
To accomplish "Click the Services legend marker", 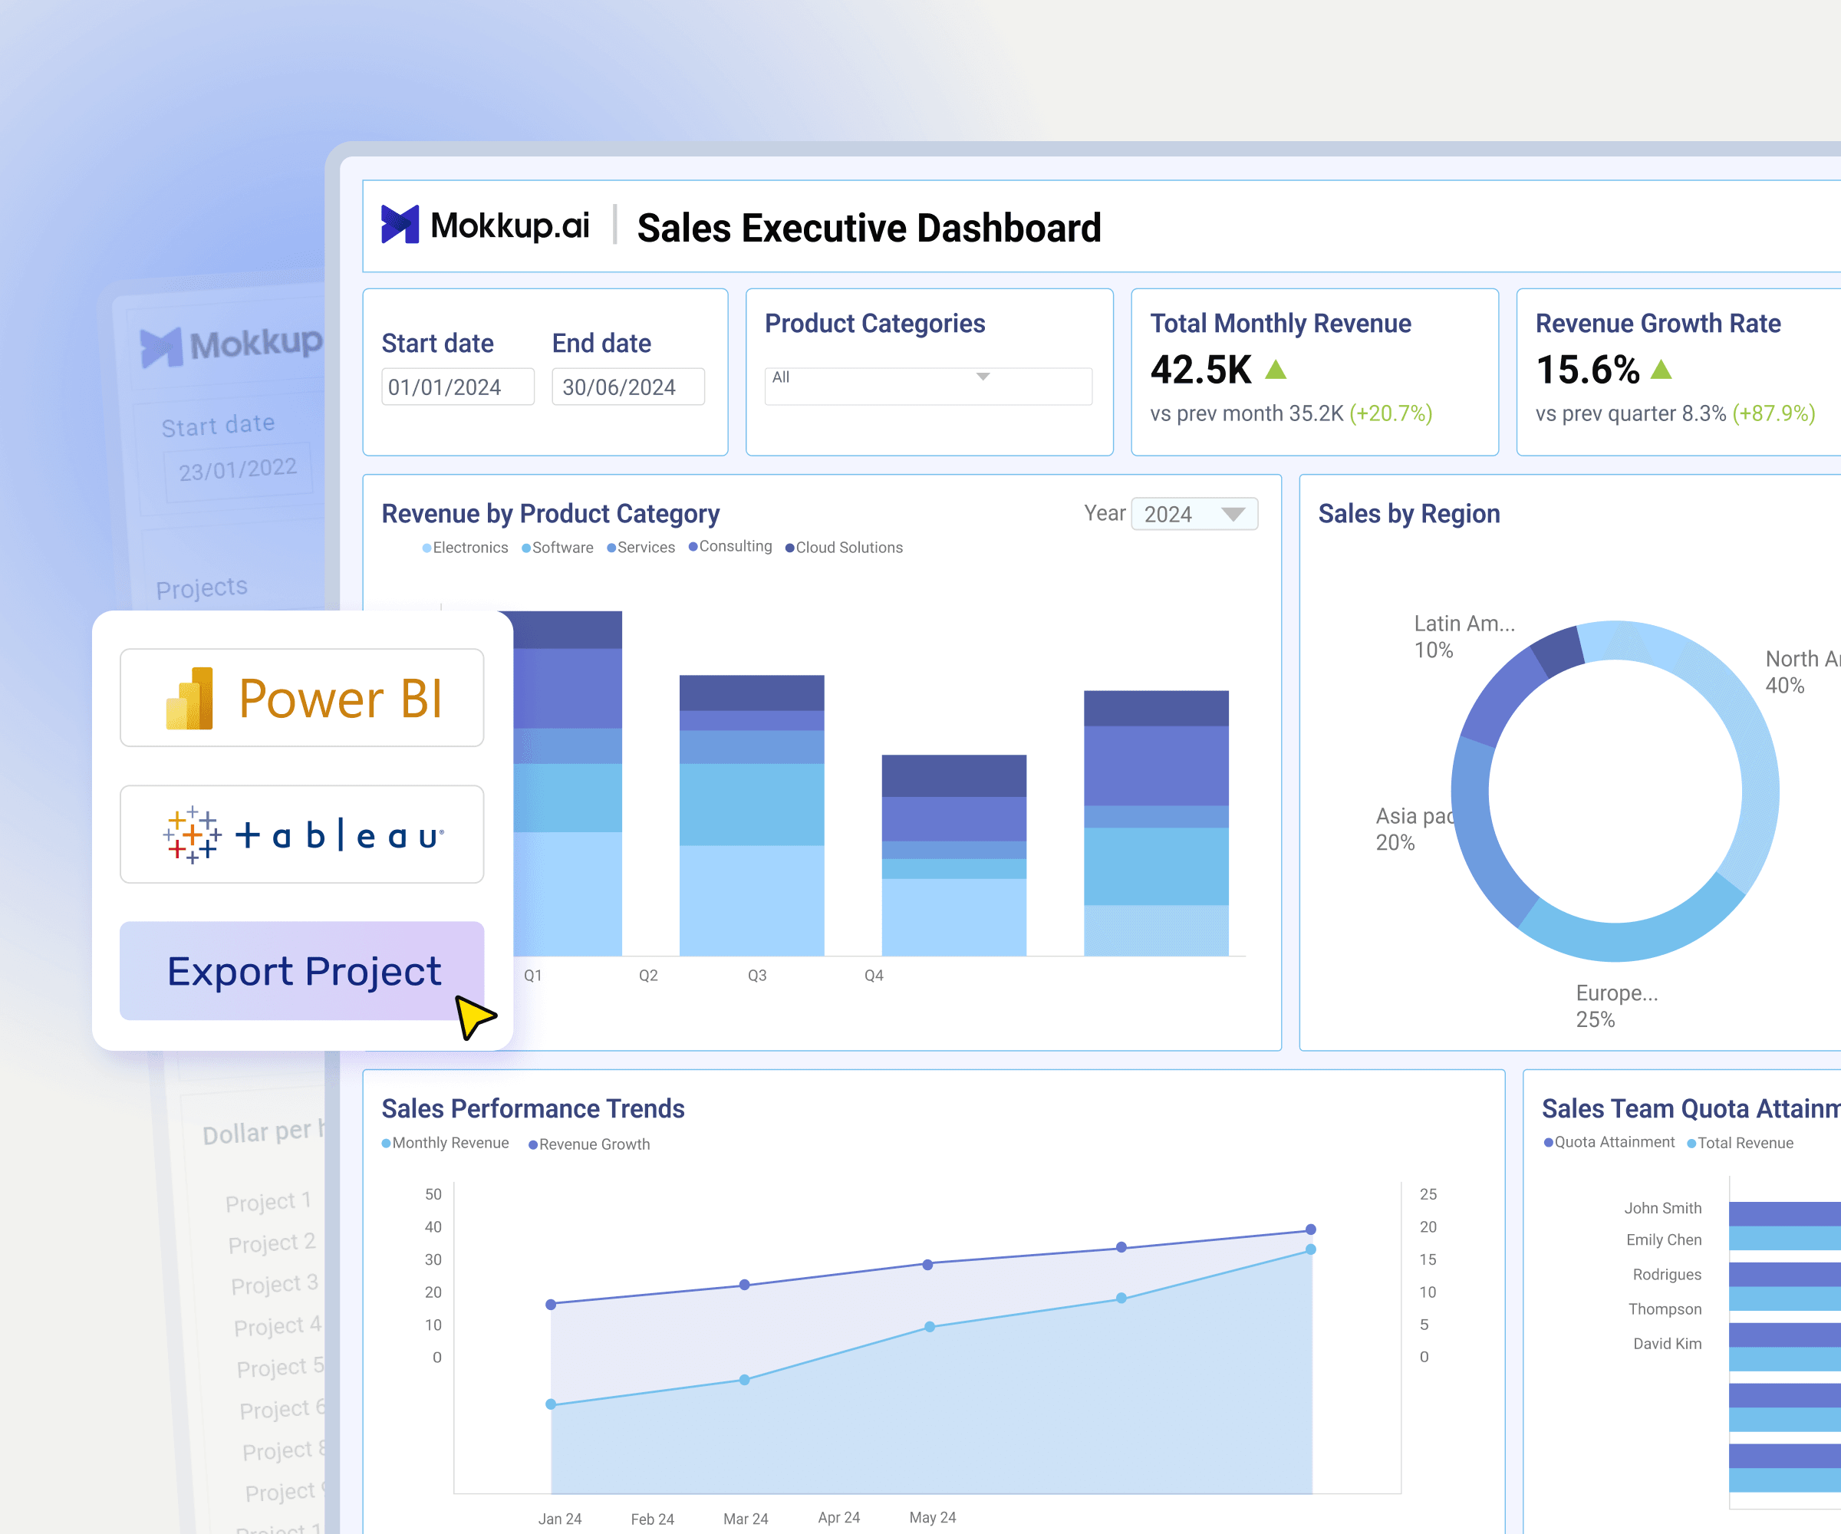I will tap(611, 548).
